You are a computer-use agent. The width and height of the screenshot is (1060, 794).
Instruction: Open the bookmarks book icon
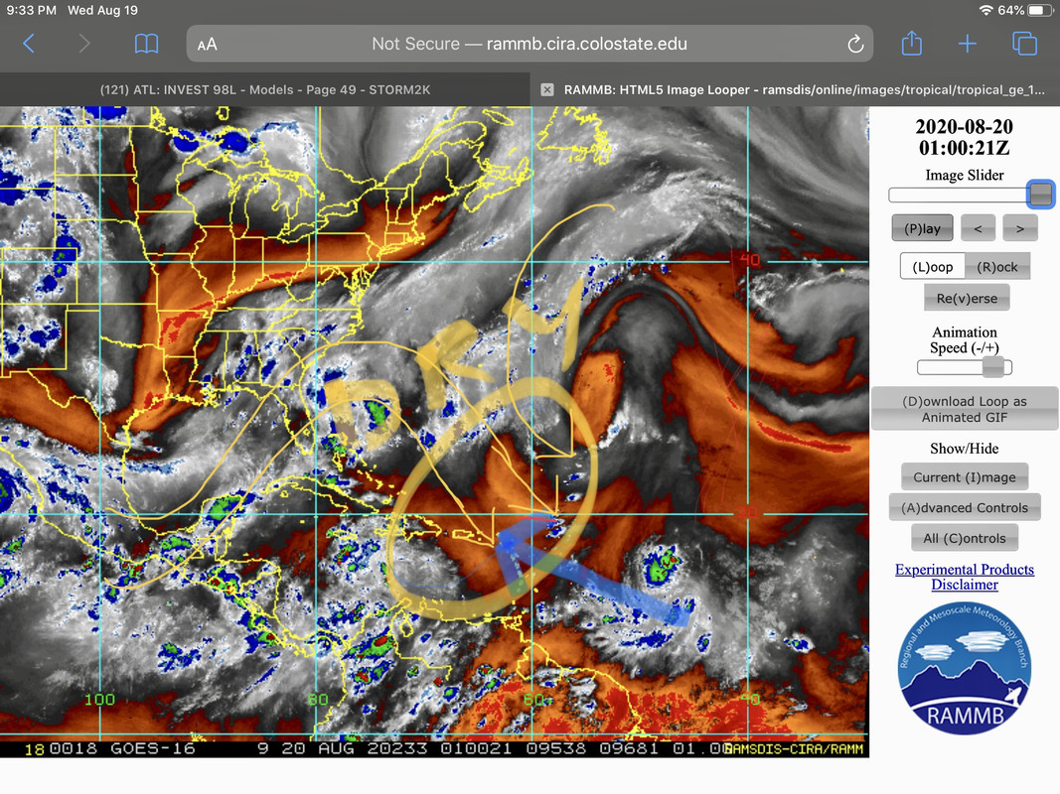point(147,44)
